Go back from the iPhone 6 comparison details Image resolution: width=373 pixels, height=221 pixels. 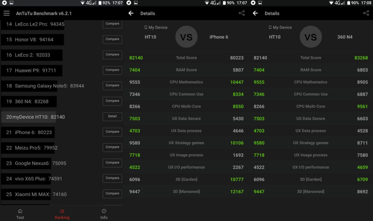131,13
